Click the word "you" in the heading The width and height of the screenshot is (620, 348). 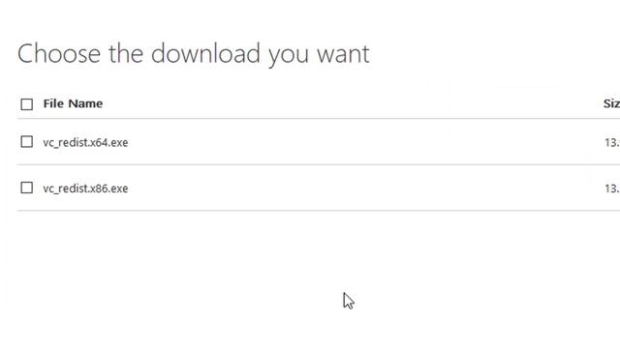289,56
